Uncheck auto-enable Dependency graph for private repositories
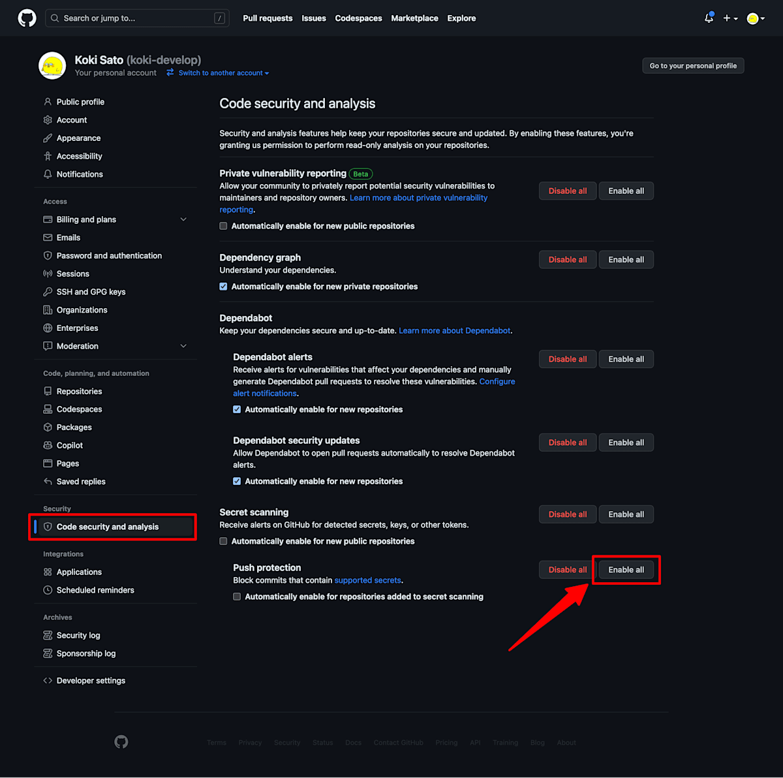 tap(223, 287)
